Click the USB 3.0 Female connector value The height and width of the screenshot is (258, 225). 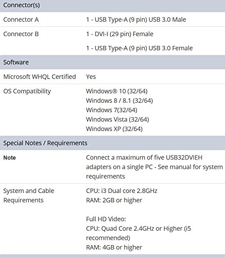(140, 48)
